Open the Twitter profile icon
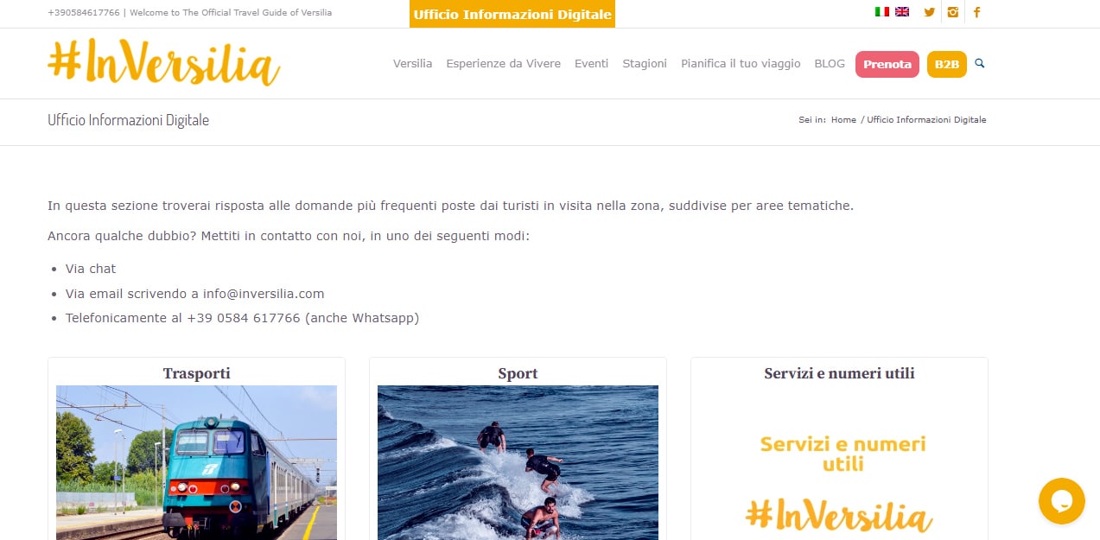Image resolution: width=1100 pixels, height=540 pixels. (930, 12)
